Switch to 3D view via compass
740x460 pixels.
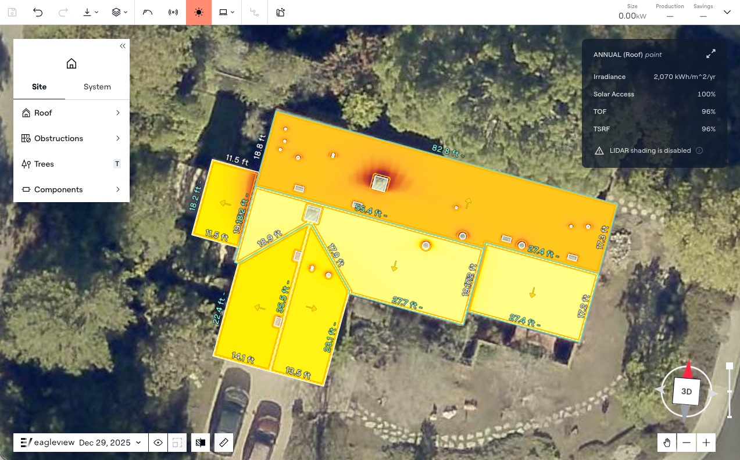click(x=686, y=391)
